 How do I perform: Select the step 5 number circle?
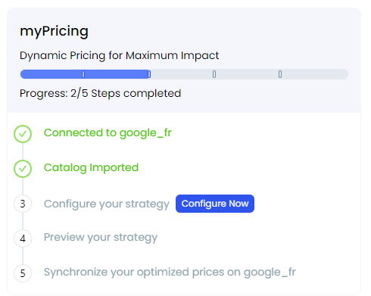(x=23, y=273)
